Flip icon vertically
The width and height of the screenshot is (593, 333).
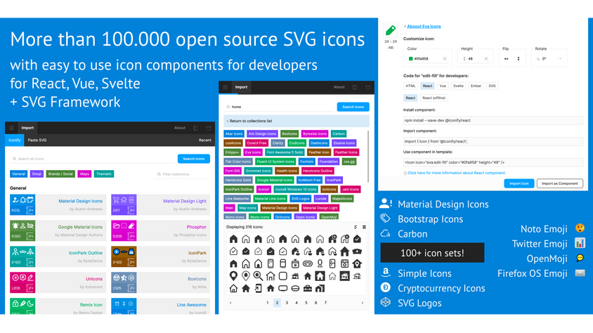click(x=518, y=58)
